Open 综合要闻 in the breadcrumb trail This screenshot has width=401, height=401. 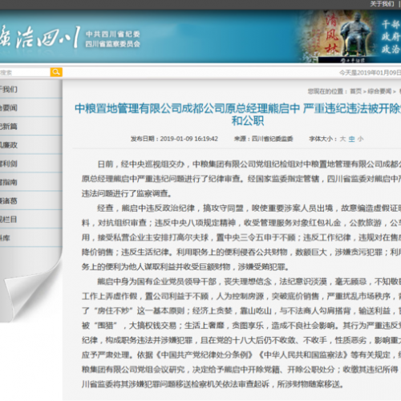pos(379,91)
